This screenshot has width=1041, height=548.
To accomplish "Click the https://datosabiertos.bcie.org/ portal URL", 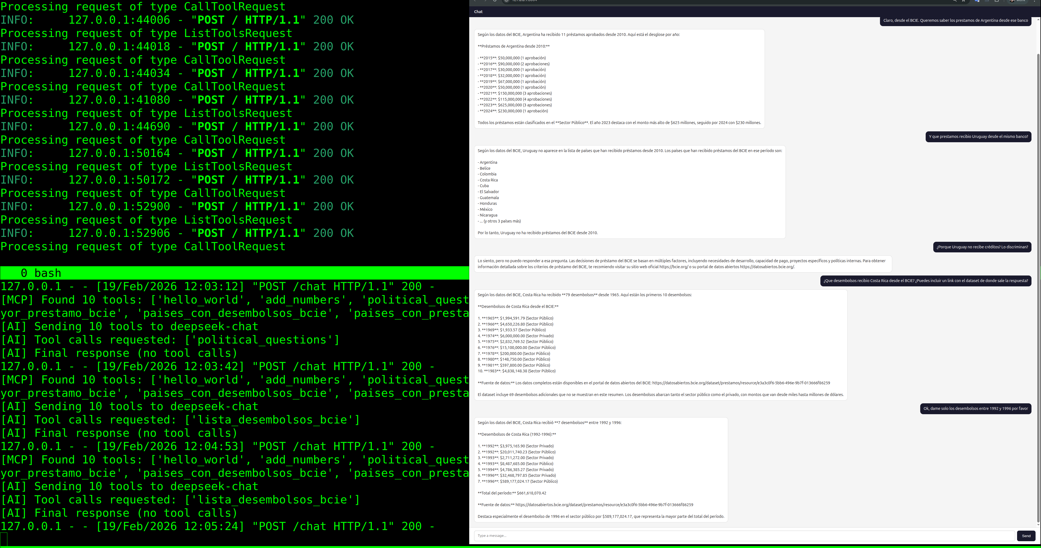I will [x=767, y=267].
